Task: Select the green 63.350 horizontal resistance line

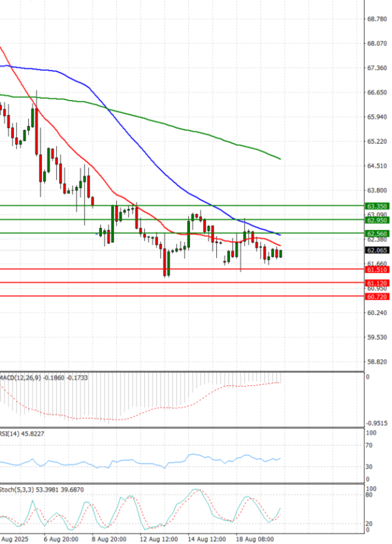Action: tap(182, 206)
